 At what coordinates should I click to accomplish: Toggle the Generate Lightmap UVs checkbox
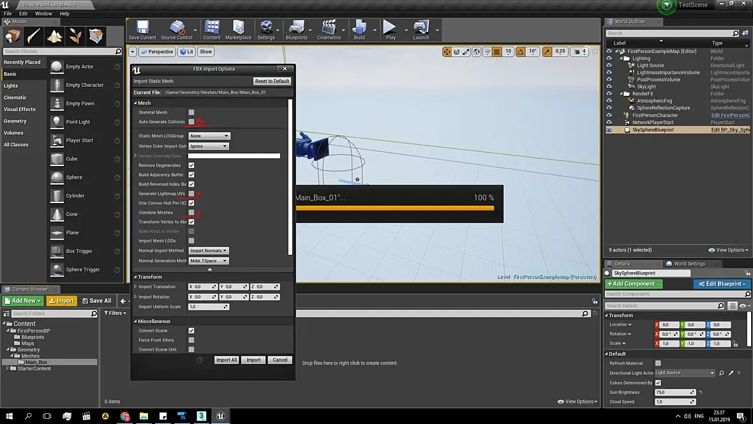(x=191, y=193)
